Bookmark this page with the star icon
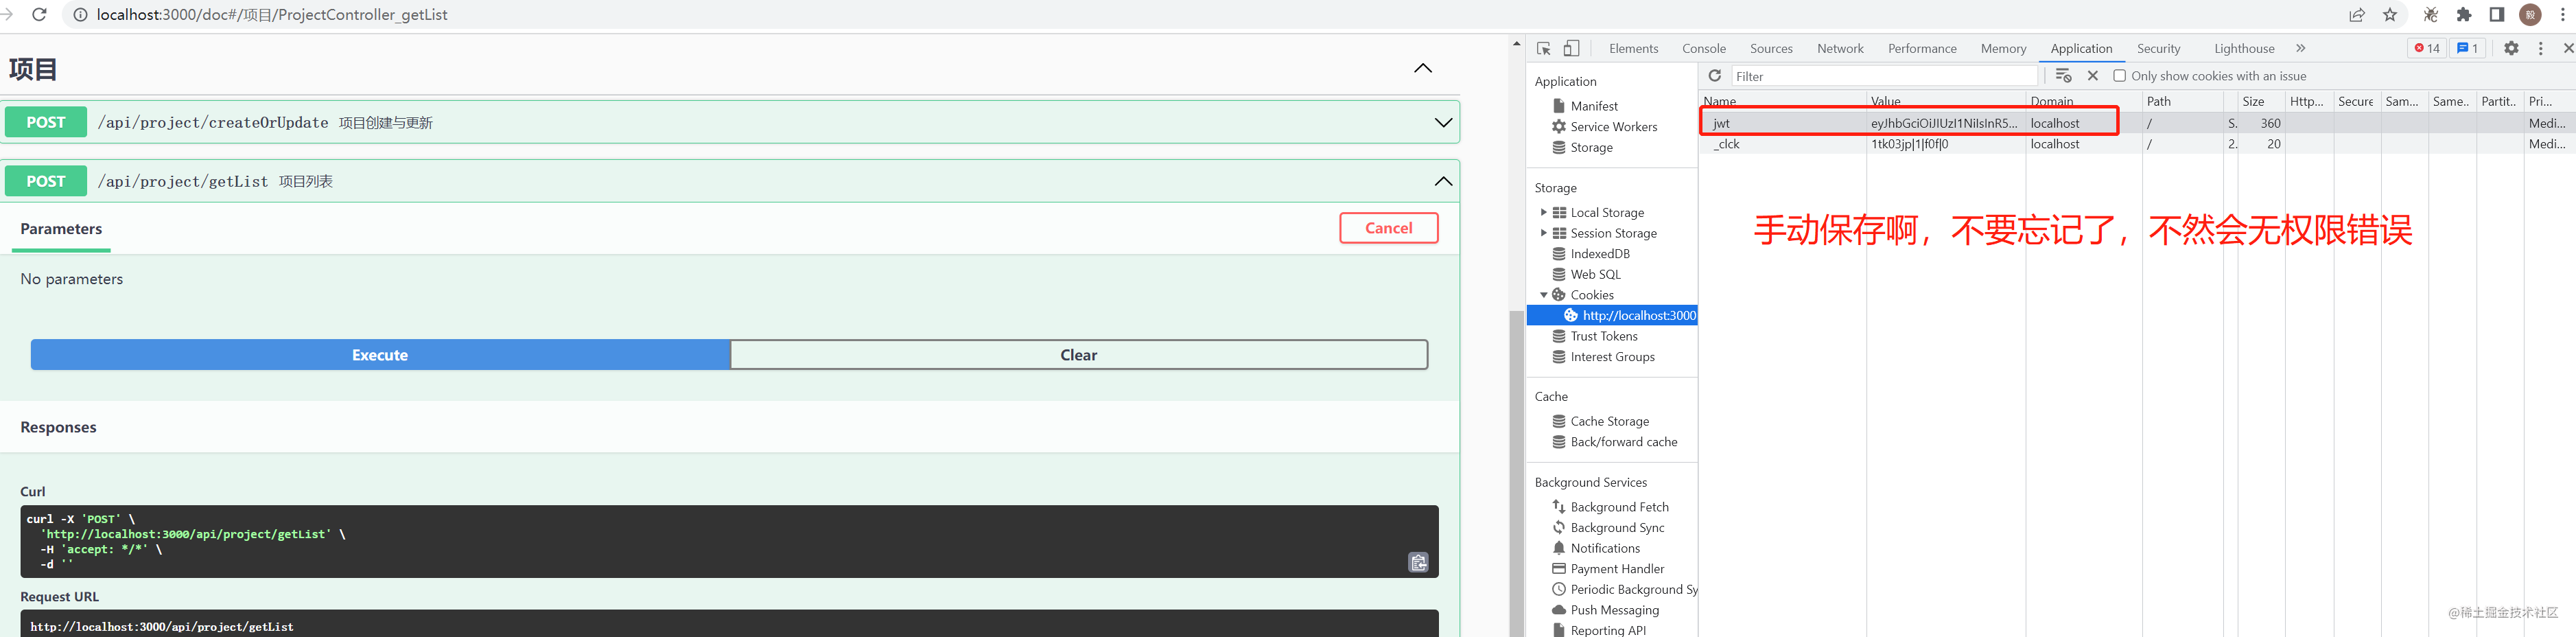The height and width of the screenshot is (637, 2576). [x=2390, y=14]
